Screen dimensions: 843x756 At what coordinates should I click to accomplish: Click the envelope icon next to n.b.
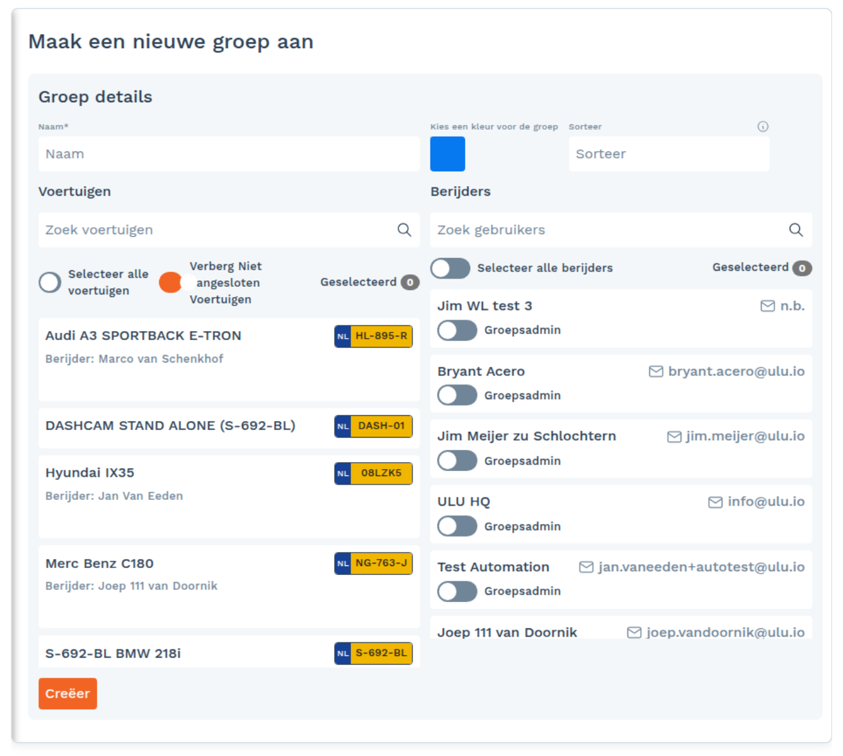coord(767,306)
